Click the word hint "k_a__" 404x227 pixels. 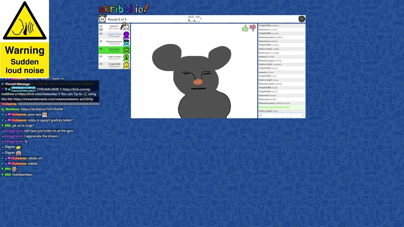[194, 20]
